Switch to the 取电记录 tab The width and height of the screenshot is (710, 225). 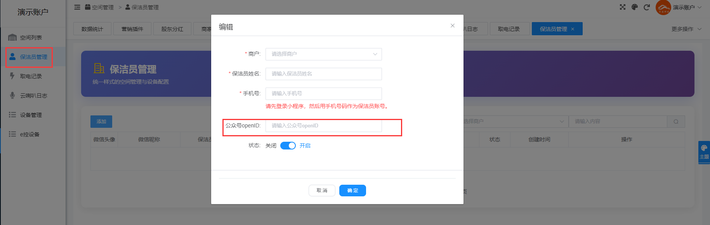pos(509,29)
